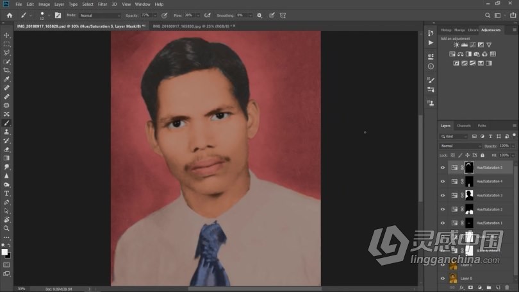The width and height of the screenshot is (519, 292).
Task: Open the Flow dropdown arrow
Action: click(198, 15)
